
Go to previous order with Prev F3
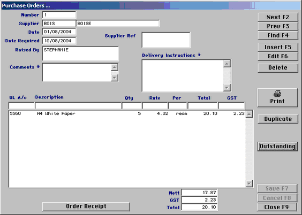(278, 26)
